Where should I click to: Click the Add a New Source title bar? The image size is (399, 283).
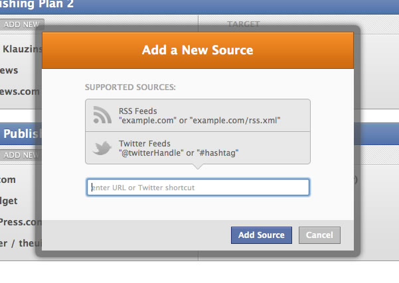[198, 50]
